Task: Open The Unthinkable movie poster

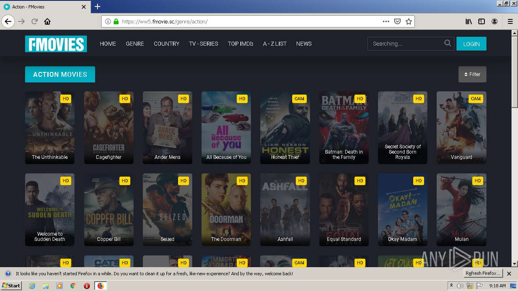Action: pyautogui.click(x=50, y=128)
